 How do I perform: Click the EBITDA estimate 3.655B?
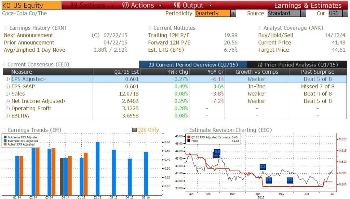pyautogui.click(x=130, y=116)
